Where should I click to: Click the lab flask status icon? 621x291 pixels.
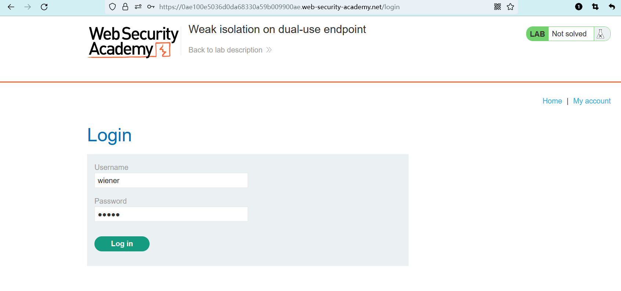click(x=600, y=34)
